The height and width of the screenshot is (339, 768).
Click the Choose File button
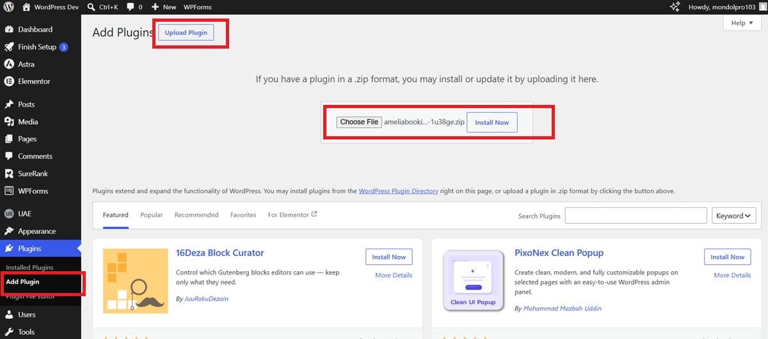[359, 122]
